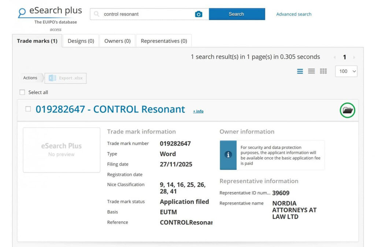This screenshot has width=375, height=247.
Task: Open the Designs (0) tab
Action: (x=81, y=41)
